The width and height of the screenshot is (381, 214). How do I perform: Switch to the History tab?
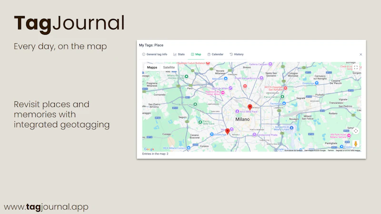pos(237,54)
